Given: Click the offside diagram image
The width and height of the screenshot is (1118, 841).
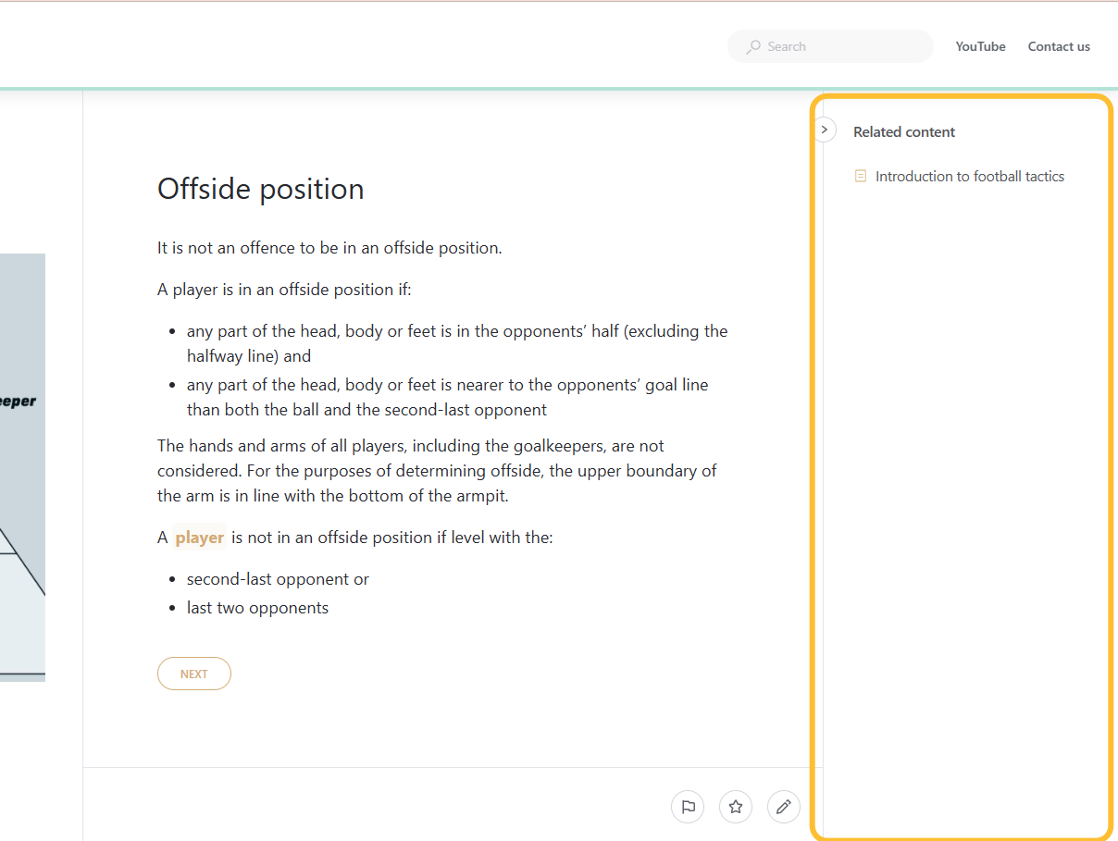Looking at the screenshot, I should 22,467.
